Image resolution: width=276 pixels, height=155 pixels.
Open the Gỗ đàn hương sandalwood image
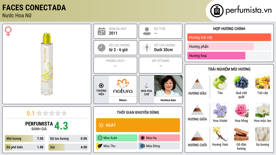(241, 134)
